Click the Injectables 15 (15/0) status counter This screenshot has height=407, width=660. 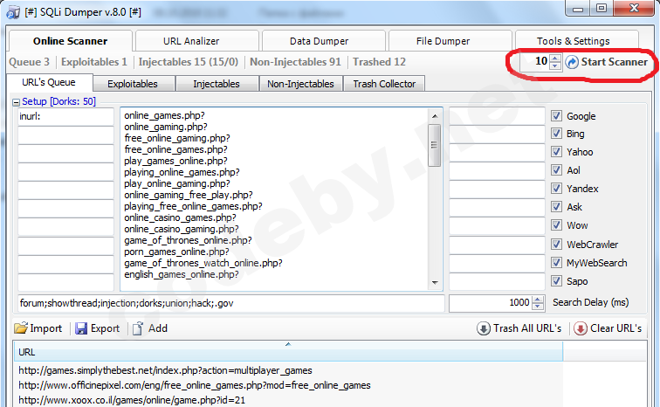click(x=189, y=62)
